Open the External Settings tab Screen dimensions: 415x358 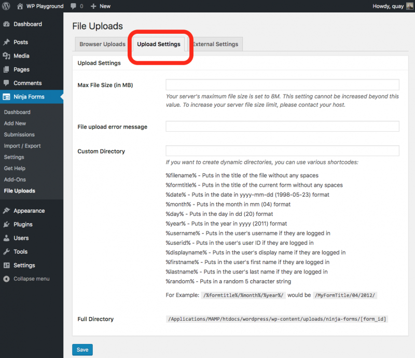click(215, 44)
